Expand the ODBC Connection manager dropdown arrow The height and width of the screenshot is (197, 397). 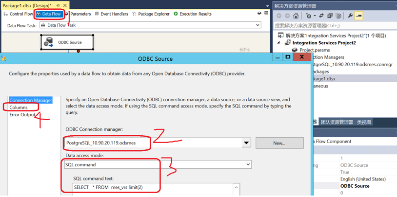pos(246,143)
